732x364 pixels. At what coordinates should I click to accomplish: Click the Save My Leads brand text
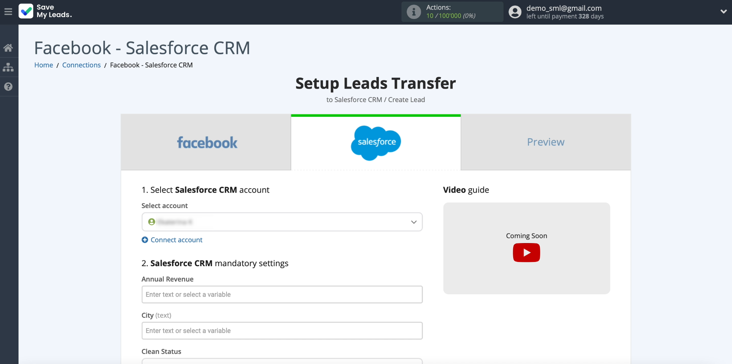click(x=54, y=11)
